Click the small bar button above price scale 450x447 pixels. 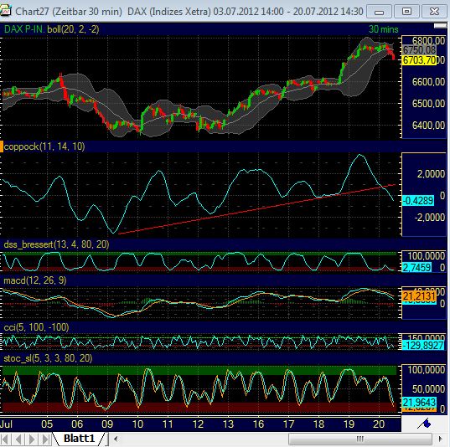pos(440,26)
